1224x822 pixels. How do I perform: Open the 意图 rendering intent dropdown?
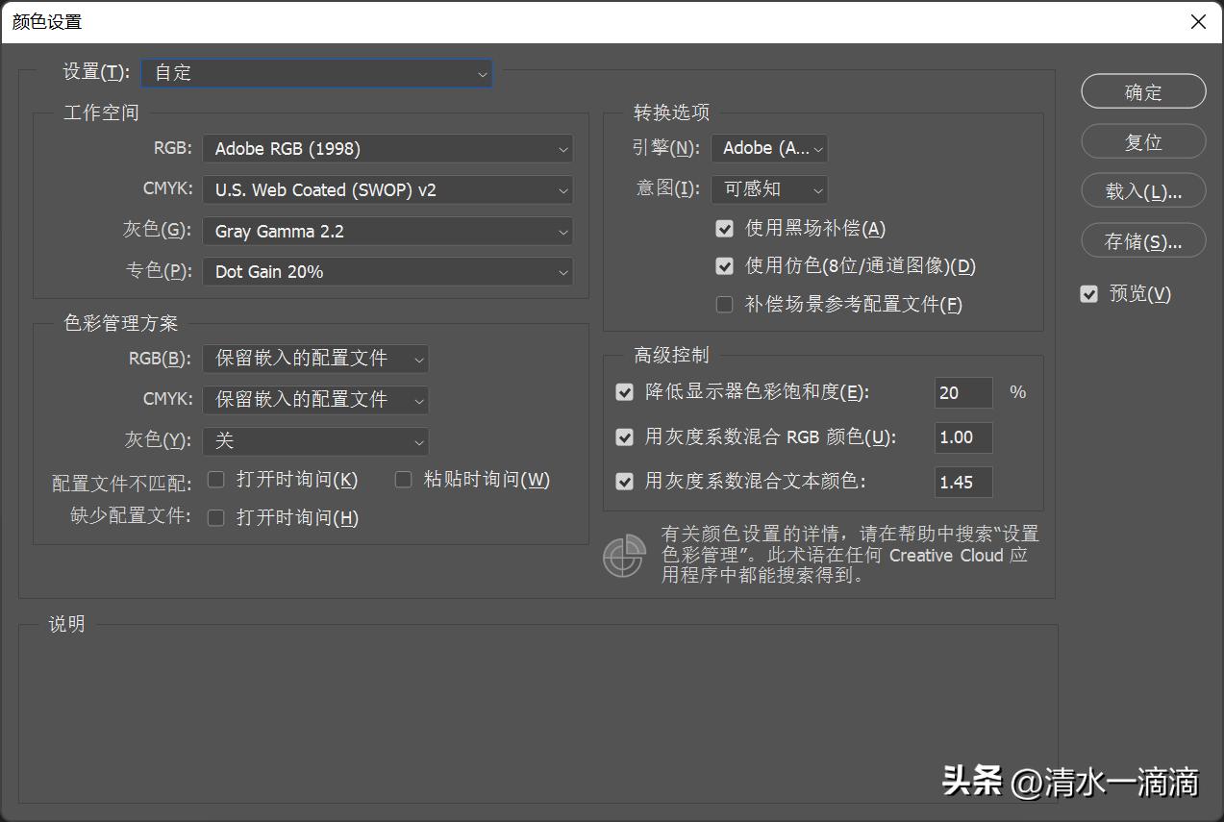768,189
